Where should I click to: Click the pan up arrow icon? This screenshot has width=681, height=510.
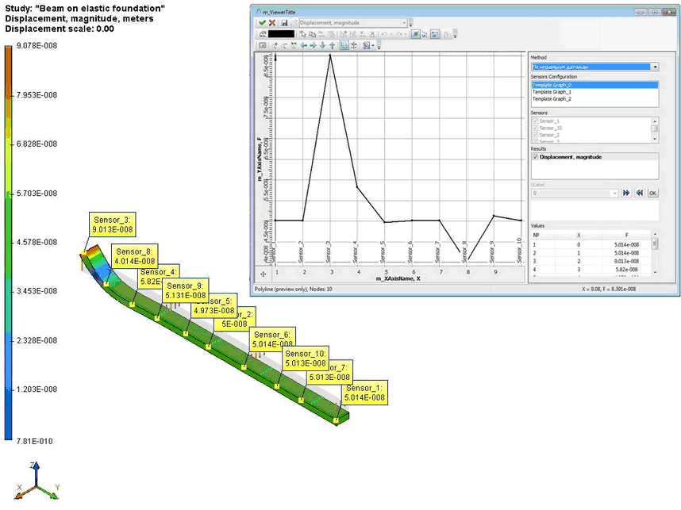pos(332,45)
